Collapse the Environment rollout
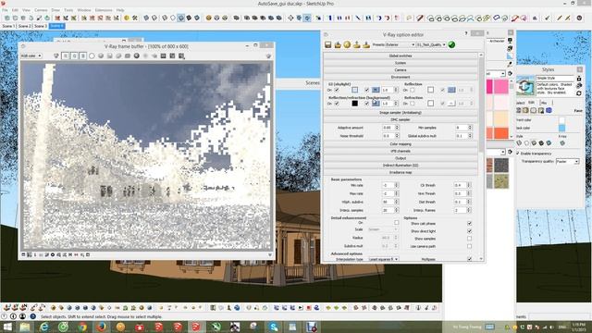592x333 pixels. [401, 77]
